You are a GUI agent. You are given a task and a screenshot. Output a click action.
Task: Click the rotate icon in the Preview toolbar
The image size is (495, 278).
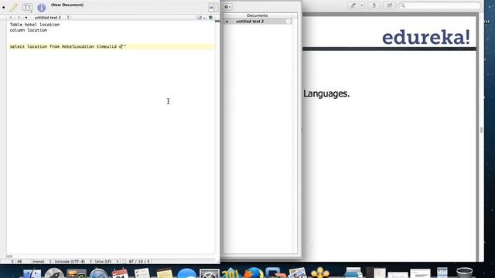374,5
